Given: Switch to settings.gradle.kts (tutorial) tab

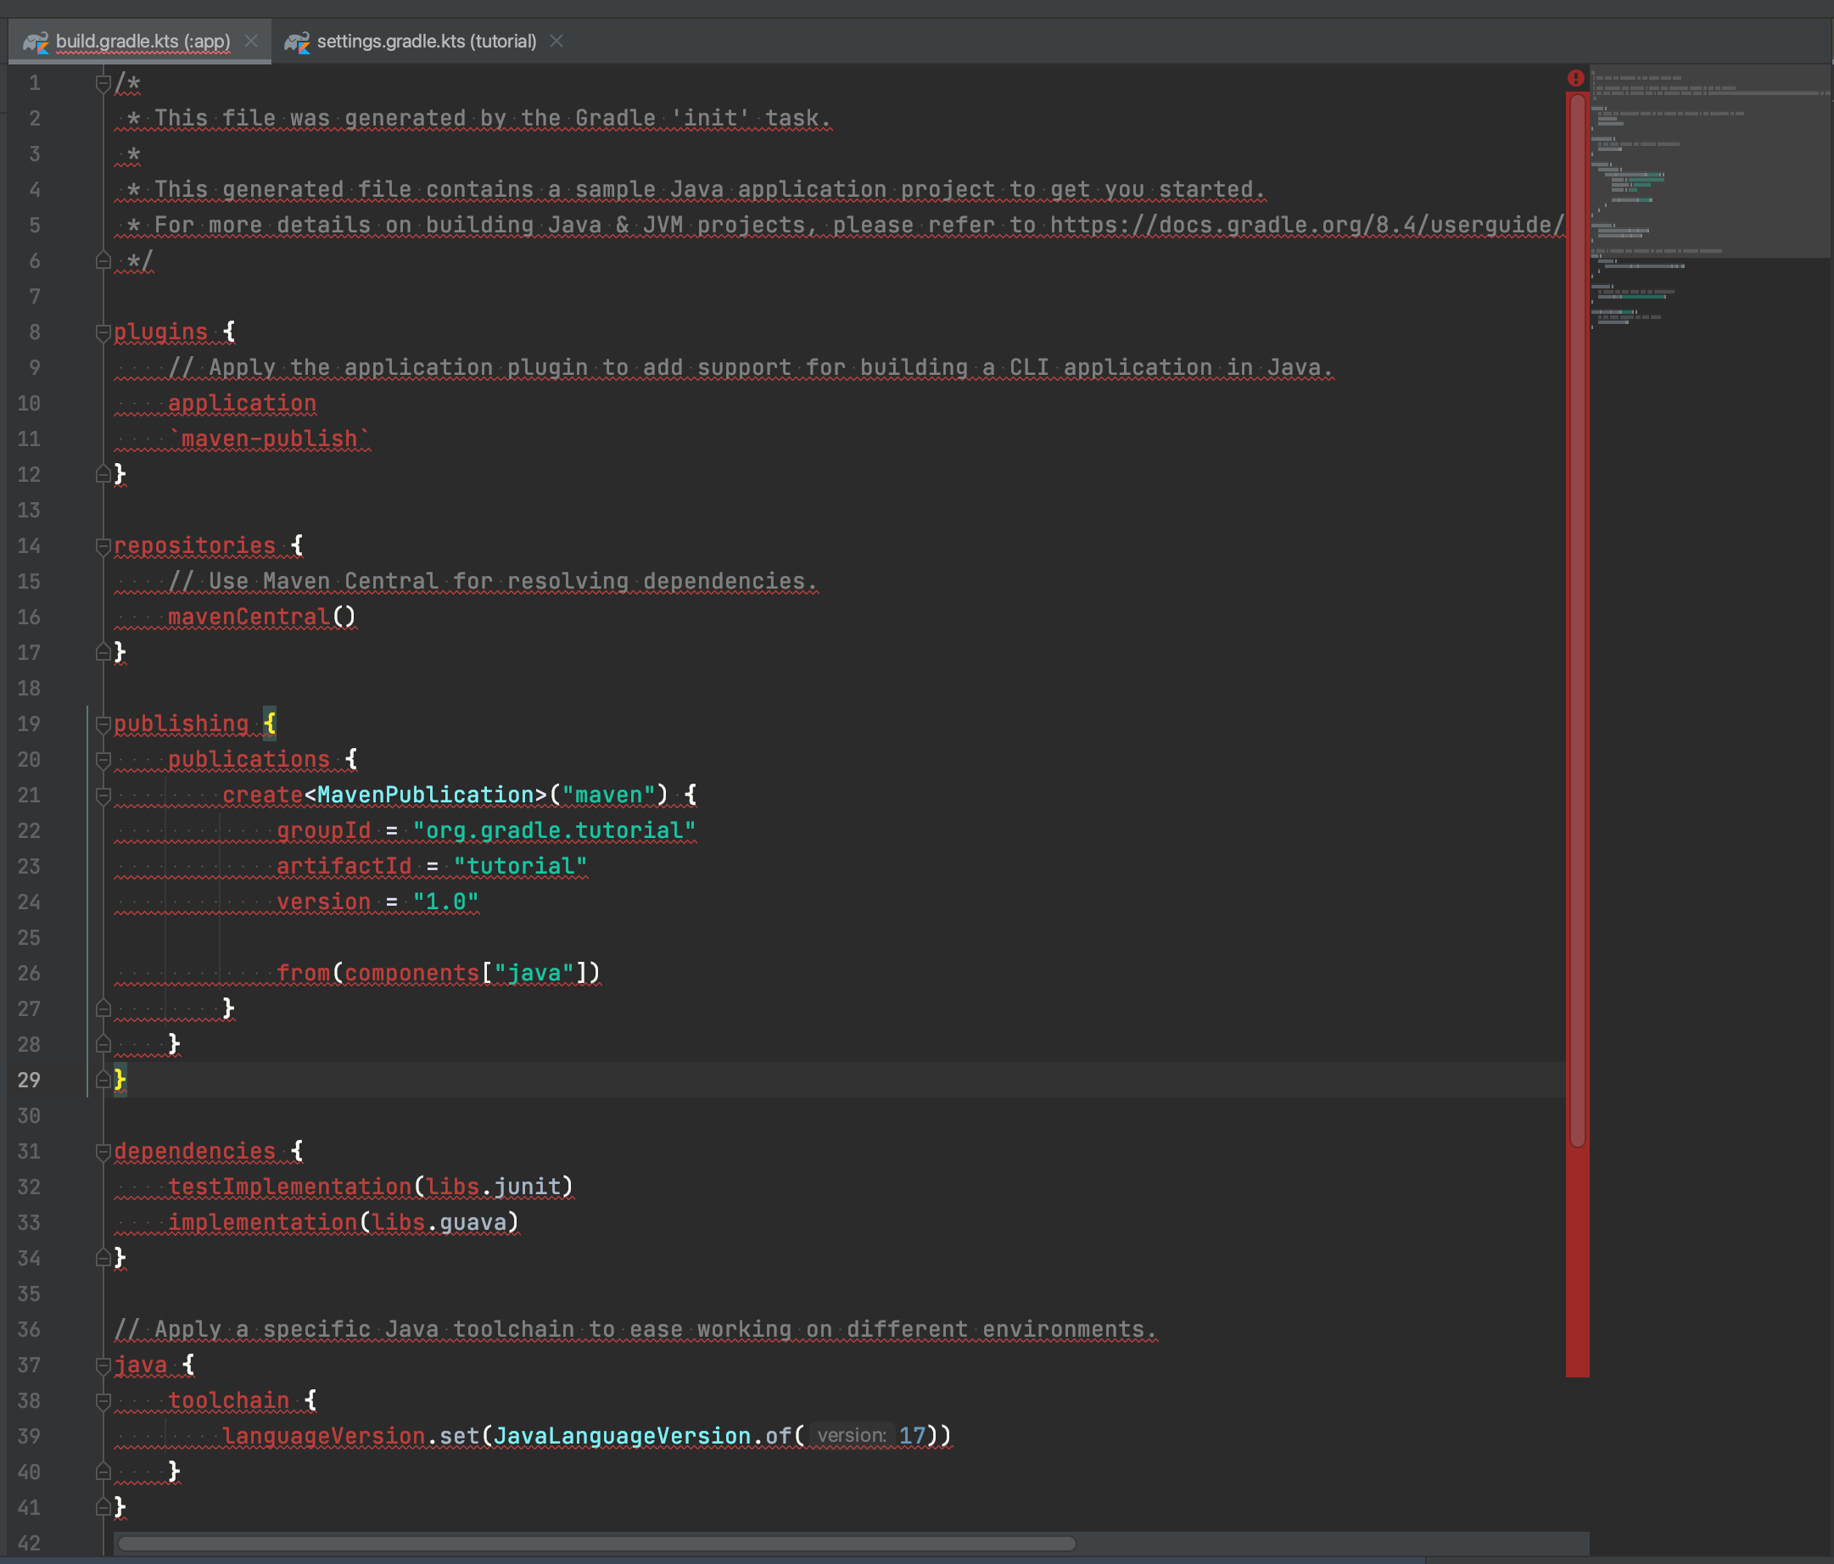Looking at the screenshot, I should [x=426, y=41].
